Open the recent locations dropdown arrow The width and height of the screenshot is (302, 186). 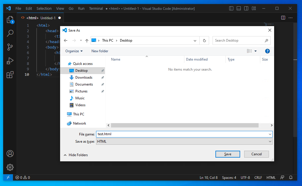coord(81,40)
